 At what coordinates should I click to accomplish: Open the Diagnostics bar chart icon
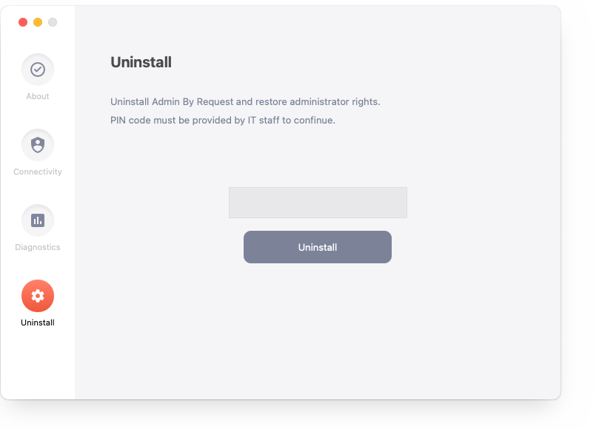[x=38, y=220]
